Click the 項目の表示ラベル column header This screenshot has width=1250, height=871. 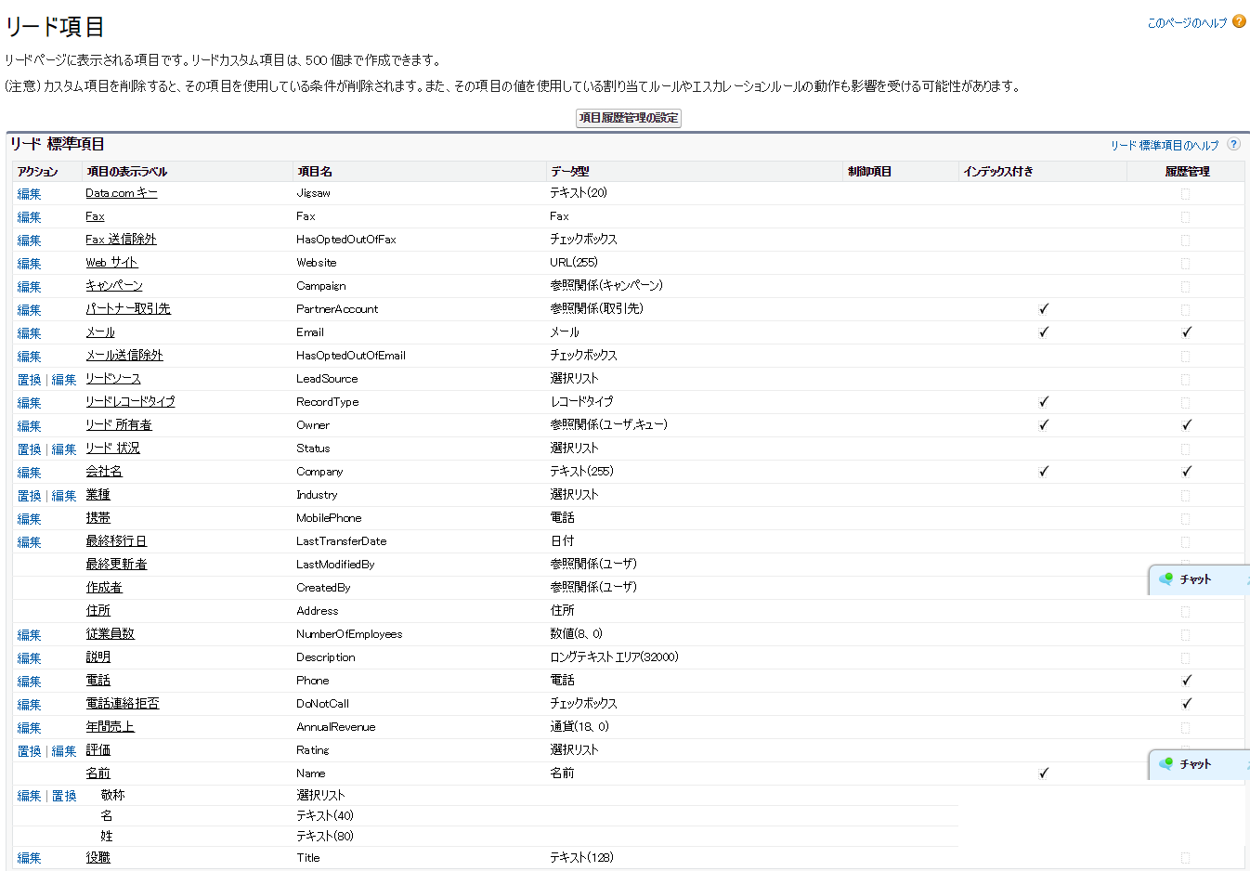pos(127,172)
